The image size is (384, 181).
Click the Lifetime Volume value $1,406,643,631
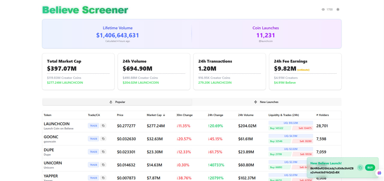tap(118, 35)
